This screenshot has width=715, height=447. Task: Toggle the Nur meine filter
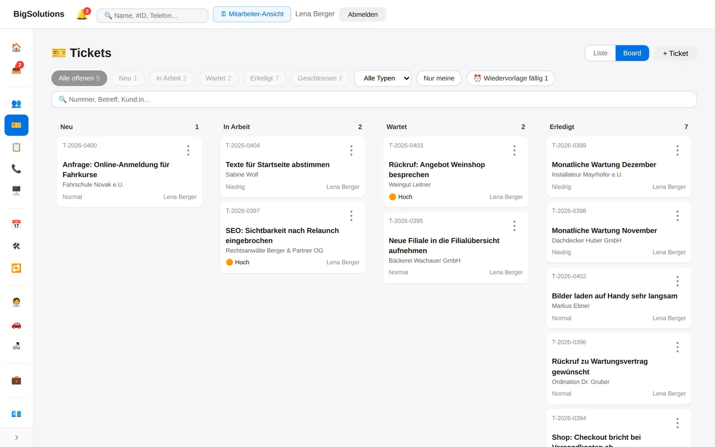click(439, 78)
